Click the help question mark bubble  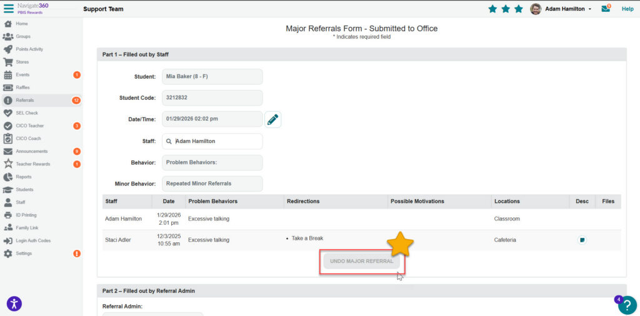click(x=627, y=305)
